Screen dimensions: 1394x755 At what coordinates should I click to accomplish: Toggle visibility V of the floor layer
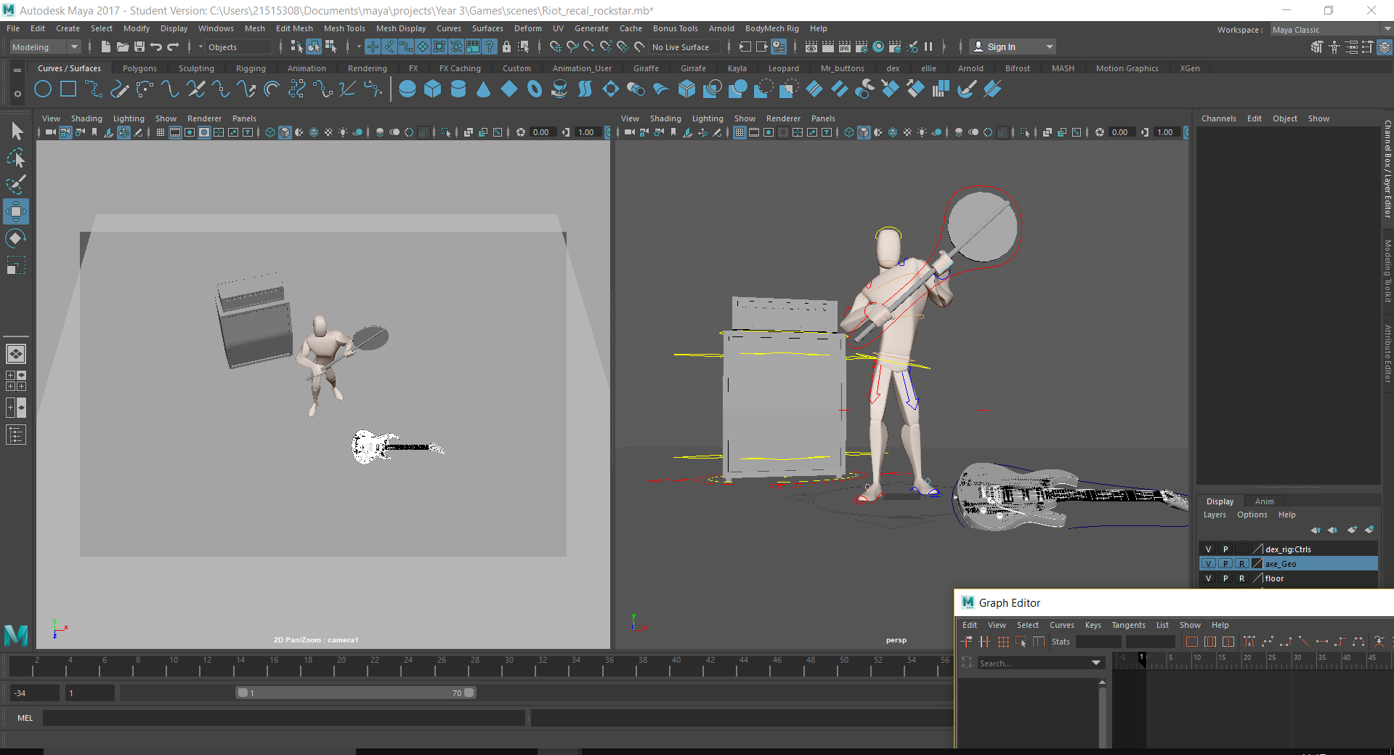(1209, 578)
